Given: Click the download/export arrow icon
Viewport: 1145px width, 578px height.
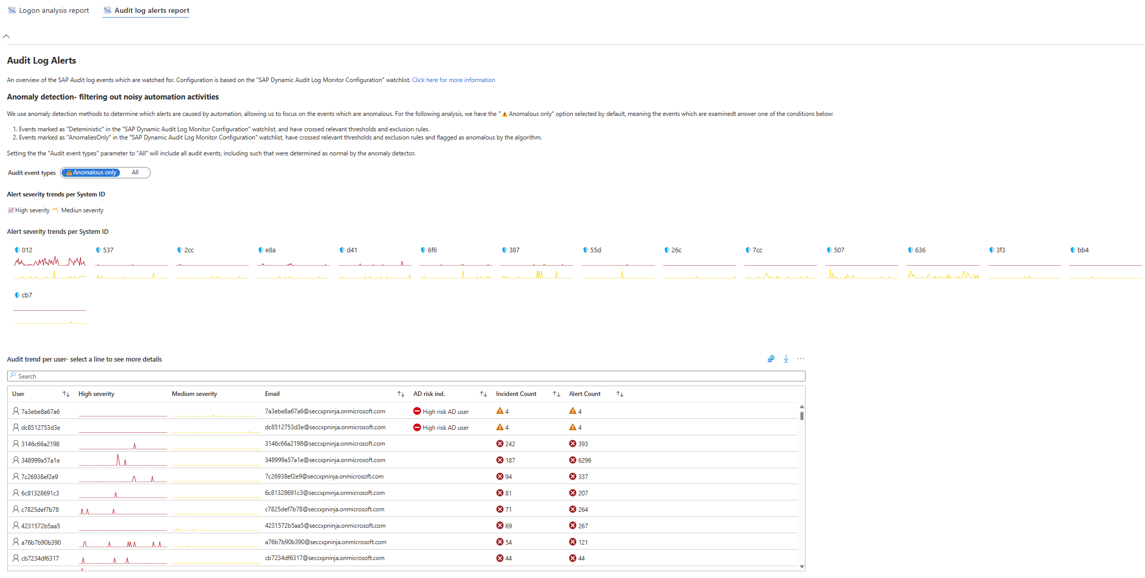Looking at the screenshot, I should point(786,359).
